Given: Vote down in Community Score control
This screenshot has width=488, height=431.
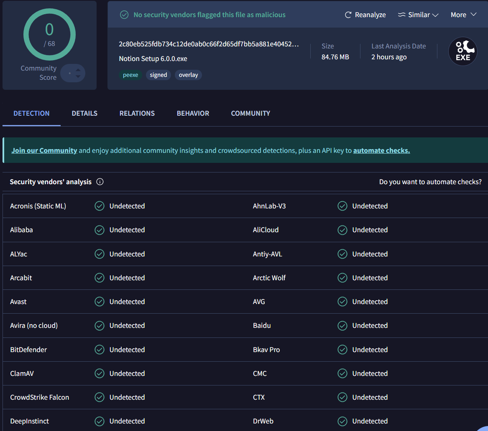Looking at the screenshot, I should [x=78, y=76].
